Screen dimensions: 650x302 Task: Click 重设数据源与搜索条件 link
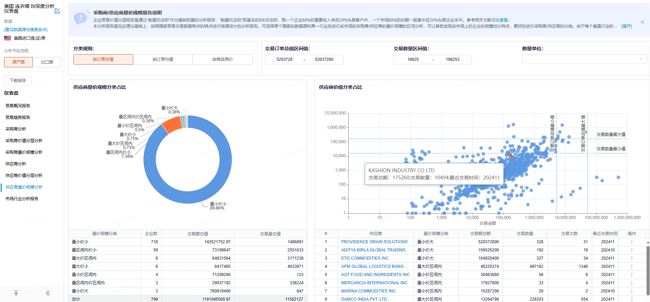point(26,30)
